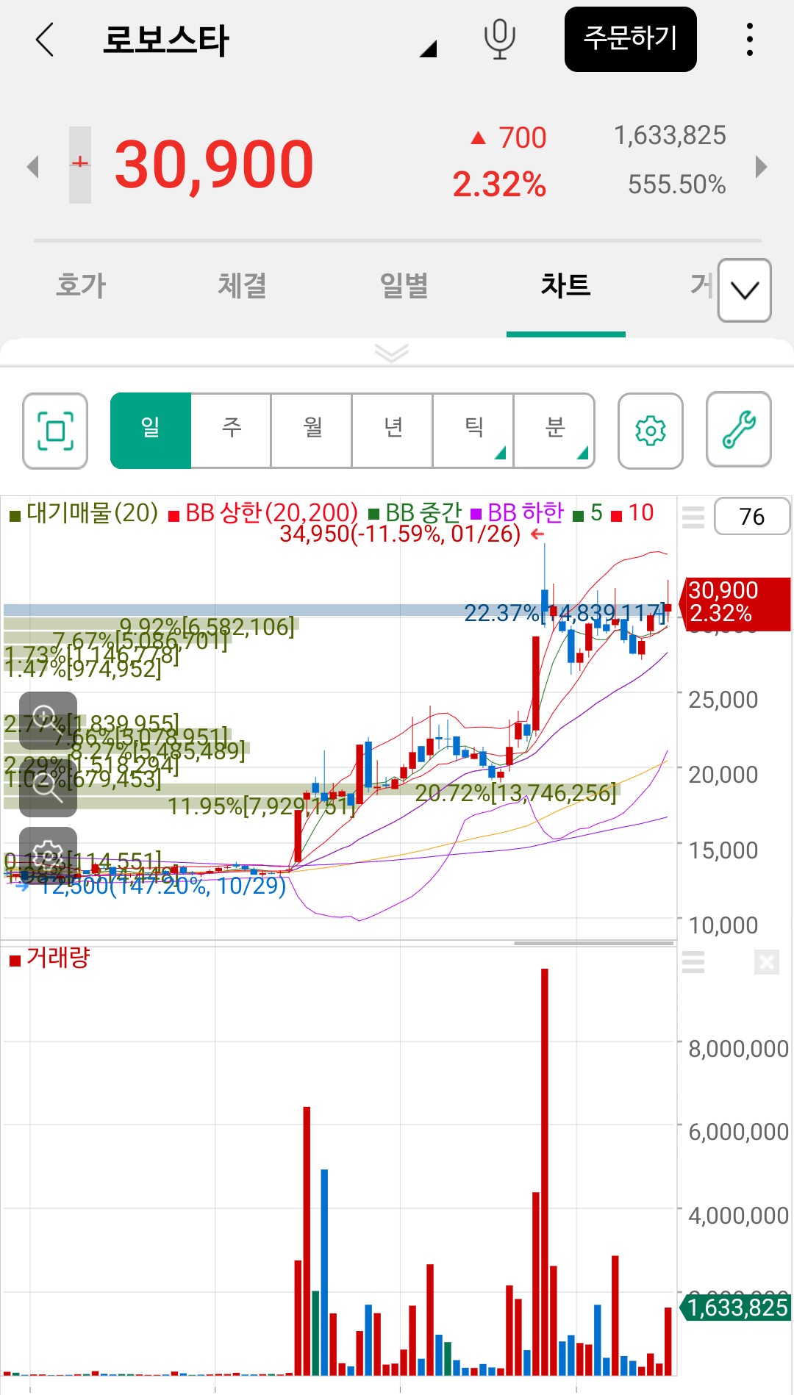Open fullscreen chart view icon
Image resolution: width=794 pixels, height=1395 pixels.
(55, 431)
